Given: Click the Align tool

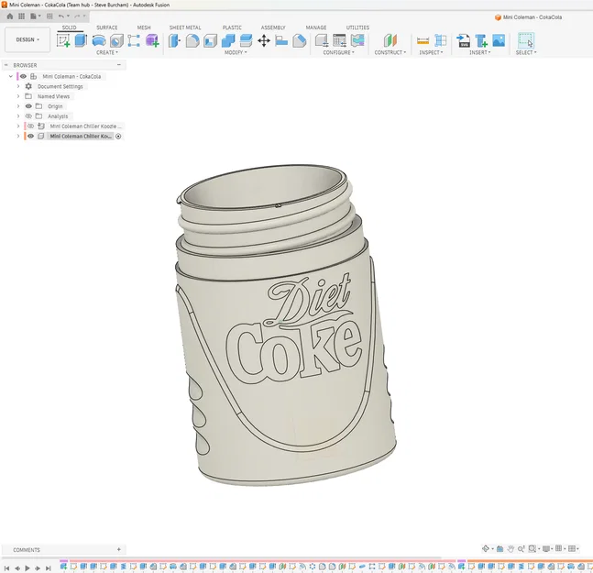Looking at the screenshot, I should pyautogui.click(x=281, y=40).
